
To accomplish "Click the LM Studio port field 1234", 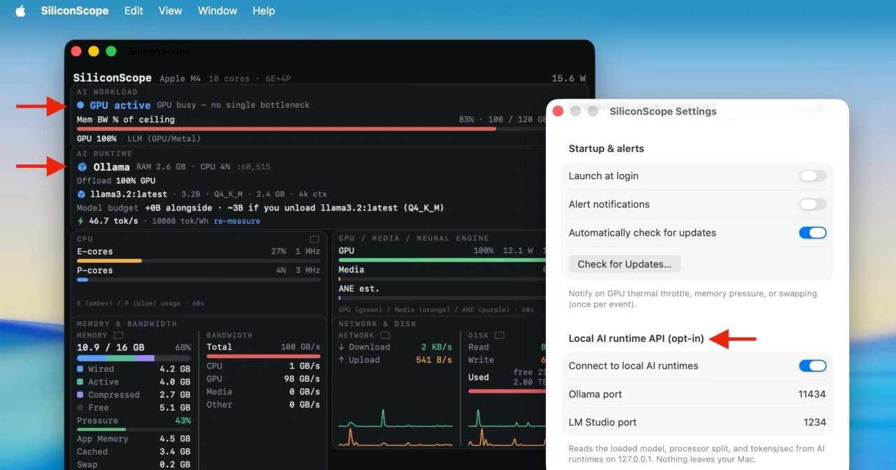I will [815, 422].
